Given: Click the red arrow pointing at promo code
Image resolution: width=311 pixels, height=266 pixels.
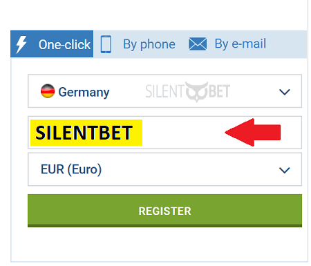Looking at the screenshot, I should click(x=253, y=133).
